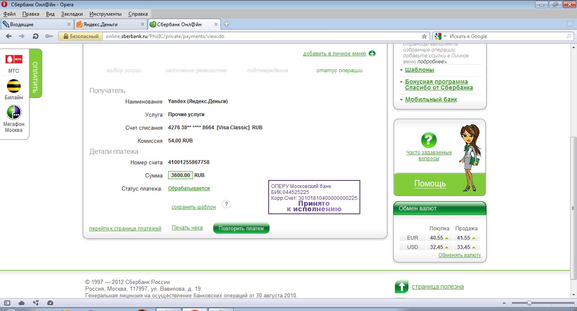Screen dimensions: 577x311
Task: Open the Файл menu
Action: pyautogui.click(x=9, y=14)
